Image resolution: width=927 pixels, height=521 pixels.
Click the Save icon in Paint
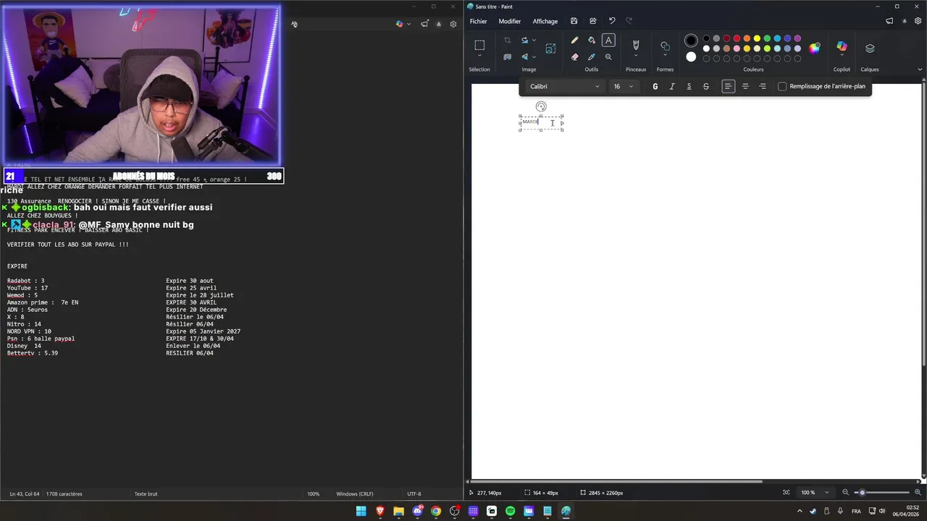pyautogui.click(x=574, y=21)
